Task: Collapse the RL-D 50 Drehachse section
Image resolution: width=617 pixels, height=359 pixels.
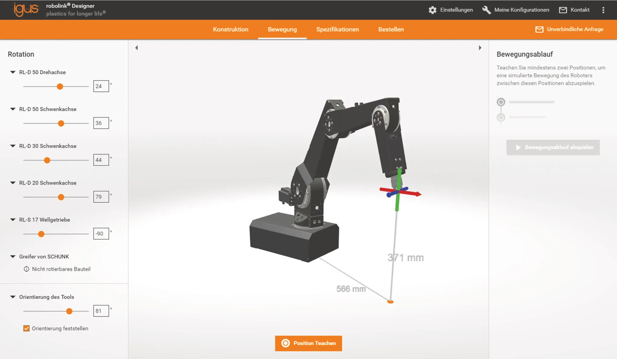Action: click(x=12, y=72)
